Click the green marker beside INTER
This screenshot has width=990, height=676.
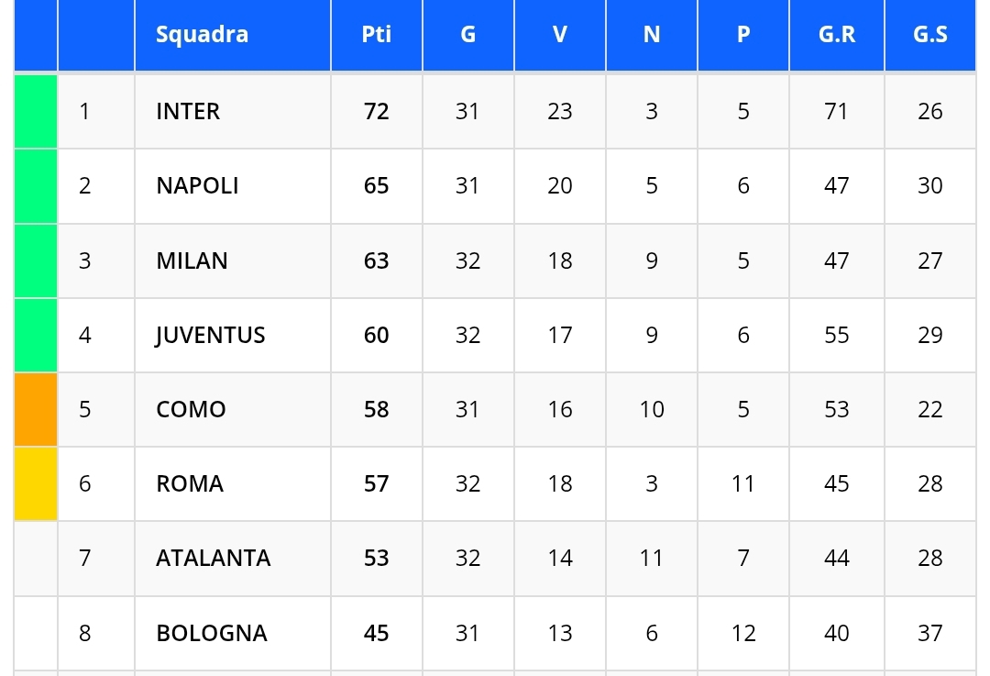36,112
